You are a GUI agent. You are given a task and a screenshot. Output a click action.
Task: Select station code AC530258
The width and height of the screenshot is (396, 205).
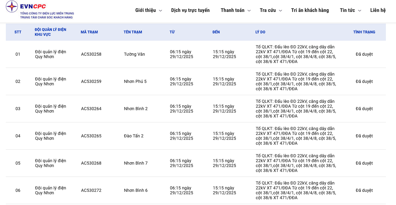91,54
